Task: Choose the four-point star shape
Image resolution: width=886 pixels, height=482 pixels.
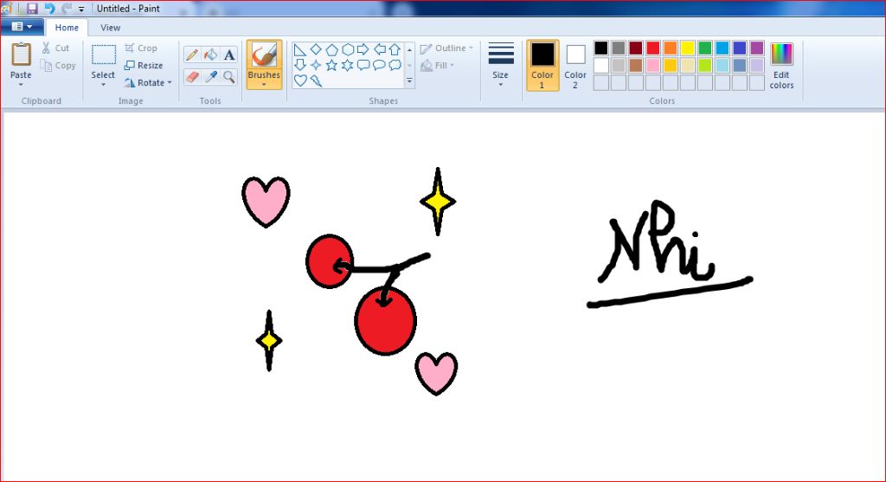Action: 316,65
